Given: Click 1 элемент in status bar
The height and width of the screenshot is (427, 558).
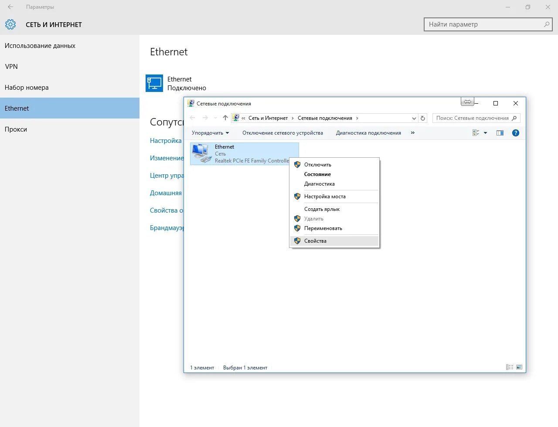Looking at the screenshot, I should tap(202, 368).
